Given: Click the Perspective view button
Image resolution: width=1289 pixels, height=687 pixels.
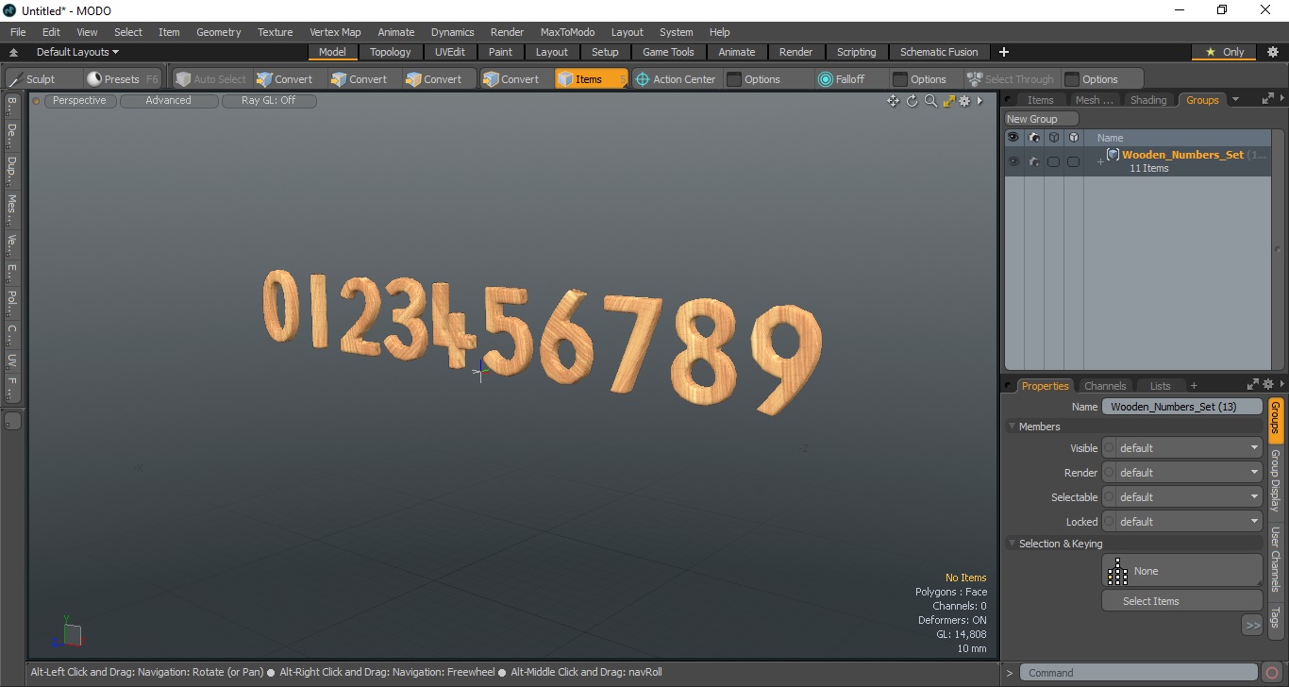Looking at the screenshot, I should 79,100.
